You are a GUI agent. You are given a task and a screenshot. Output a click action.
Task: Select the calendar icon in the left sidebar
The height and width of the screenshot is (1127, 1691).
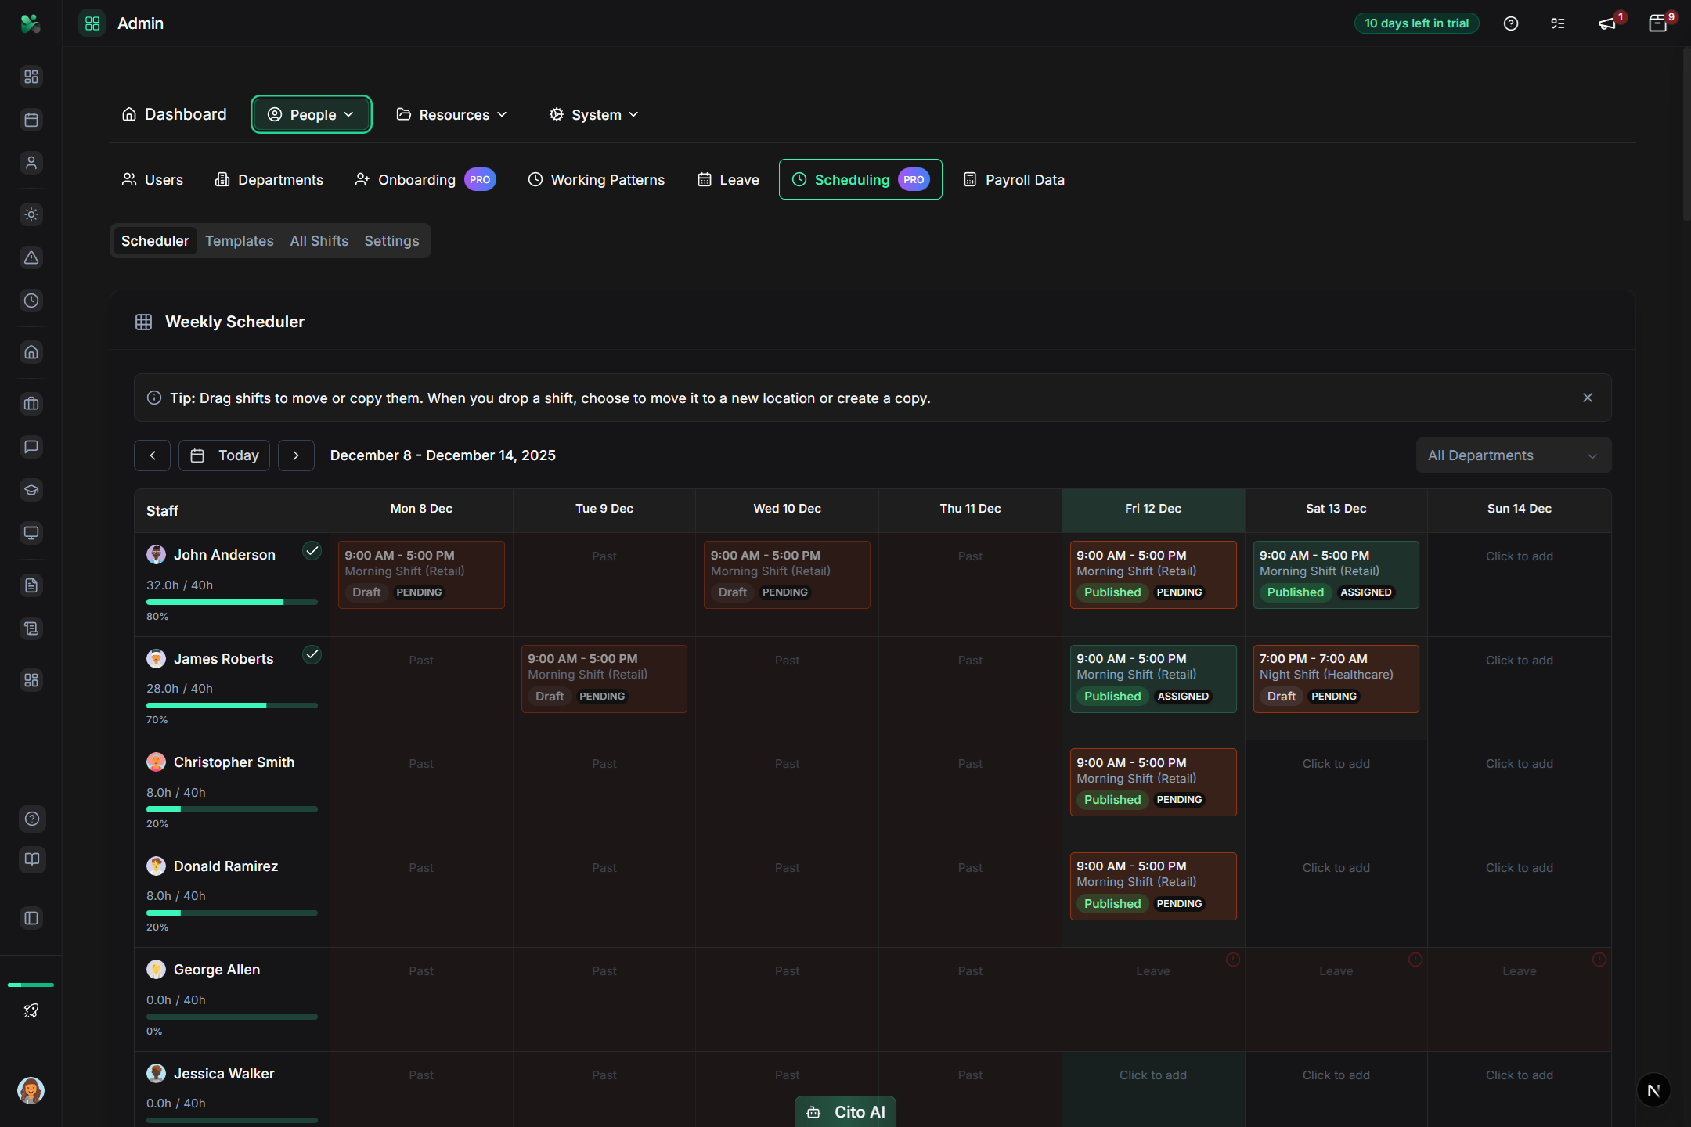click(31, 120)
